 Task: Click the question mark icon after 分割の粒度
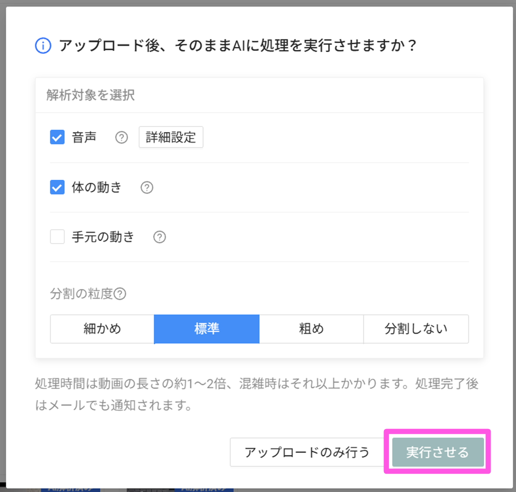tap(120, 294)
